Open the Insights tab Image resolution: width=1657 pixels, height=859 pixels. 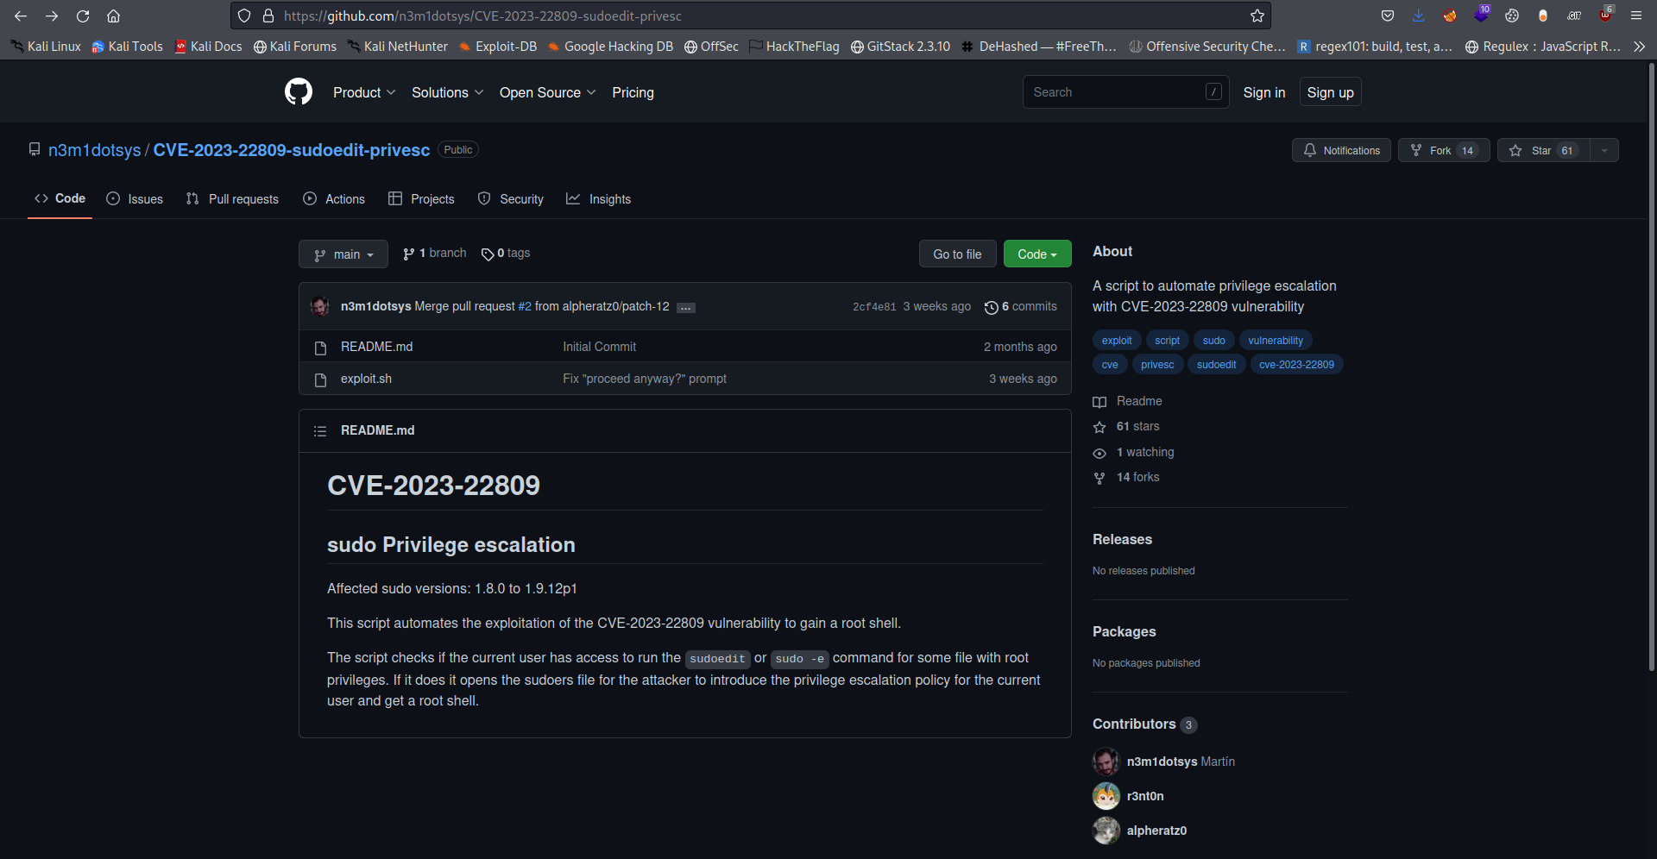click(x=598, y=199)
